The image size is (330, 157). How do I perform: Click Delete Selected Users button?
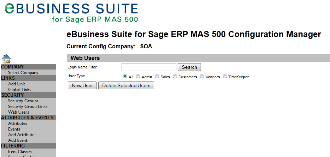[126, 85]
